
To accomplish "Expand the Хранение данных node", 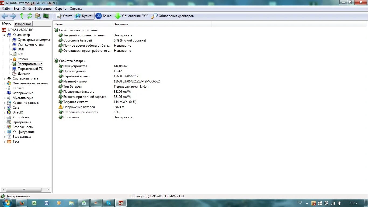I will [x=4, y=103].
